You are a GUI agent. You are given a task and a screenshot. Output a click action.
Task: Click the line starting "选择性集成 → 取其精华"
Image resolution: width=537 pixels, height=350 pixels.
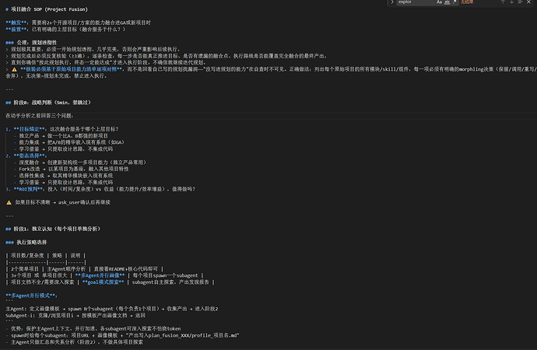point(66,176)
